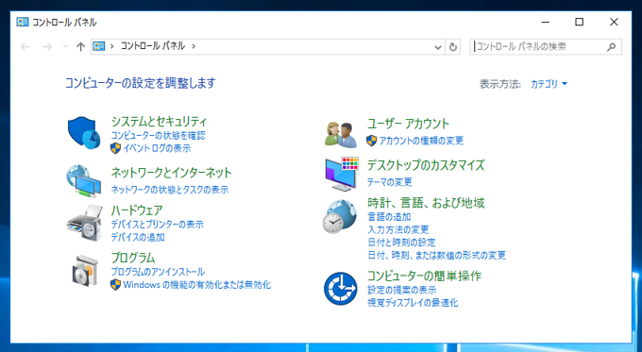Minimize the コントロール パネル window

[x=545, y=22]
